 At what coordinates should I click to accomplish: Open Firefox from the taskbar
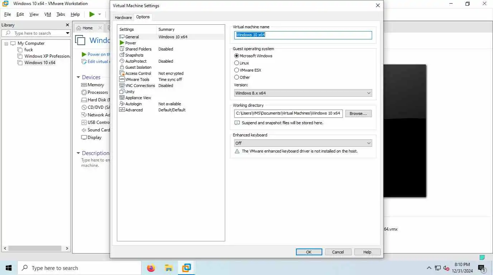point(151,268)
